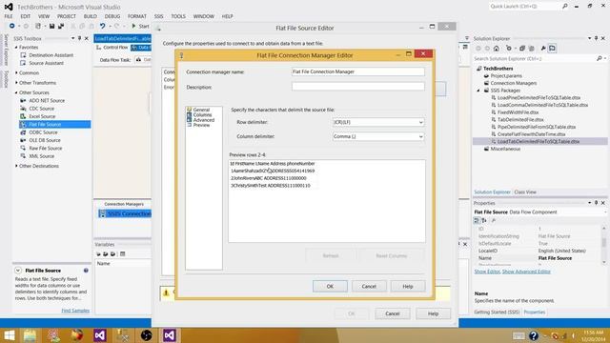Expand Other Transforms in SSIS Toolbox
This screenshot has height=343, width=610.
pyautogui.click(x=16, y=83)
